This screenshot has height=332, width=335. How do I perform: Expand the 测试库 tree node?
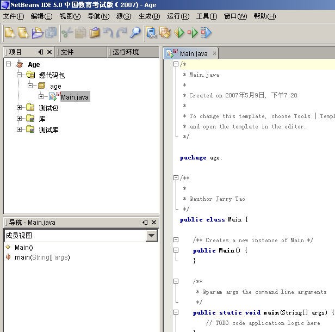tap(19, 129)
